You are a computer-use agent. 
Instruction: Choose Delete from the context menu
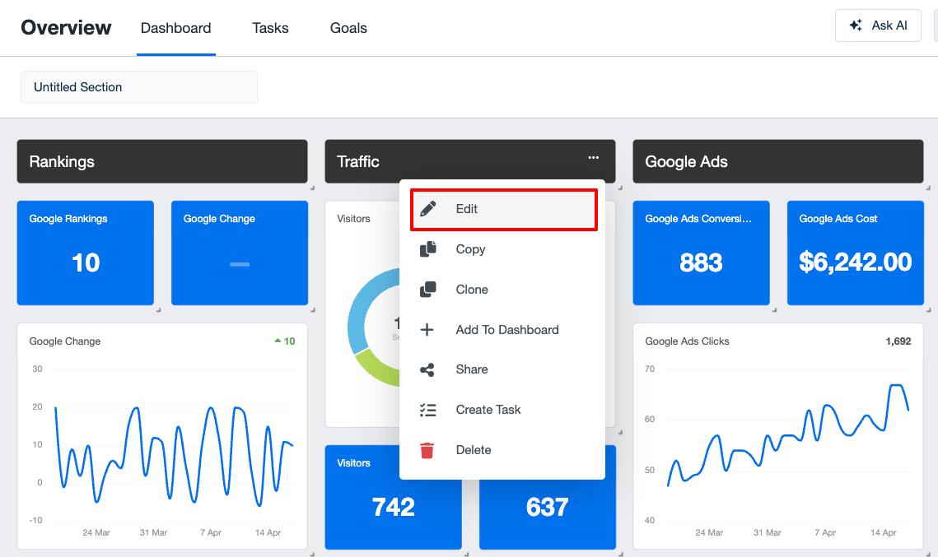pyautogui.click(x=474, y=449)
